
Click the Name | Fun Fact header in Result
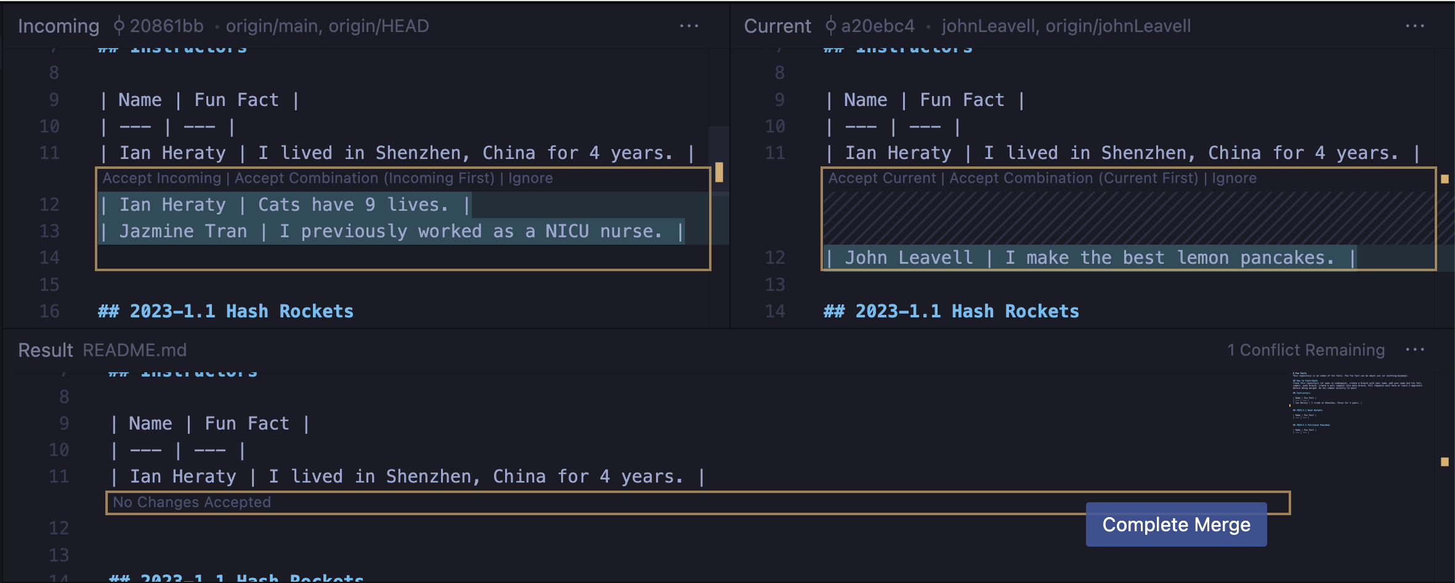[x=209, y=423]
